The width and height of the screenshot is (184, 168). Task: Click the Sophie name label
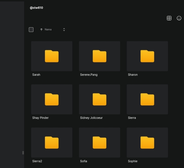133,161
